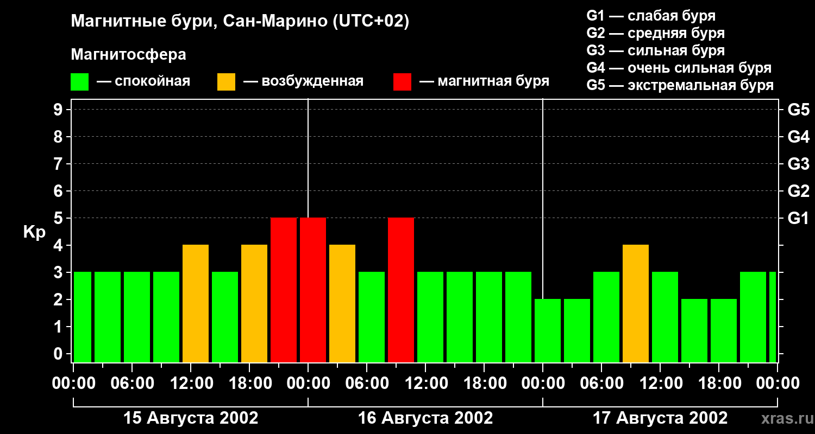815x434 pixels.
Task: Click the «— магнитная буря» legend label
Action: click(484, 81)
